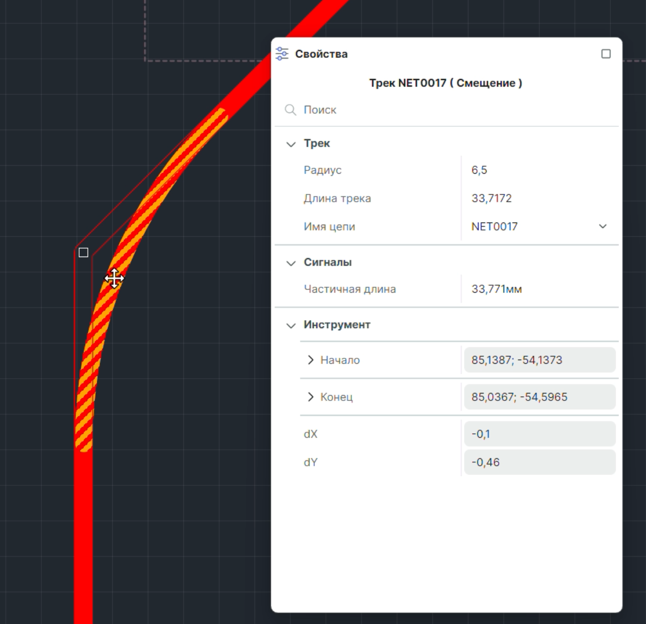
Task: Click the Конец value 85,0367; -54,5965
Action: (x=540, y=397)
